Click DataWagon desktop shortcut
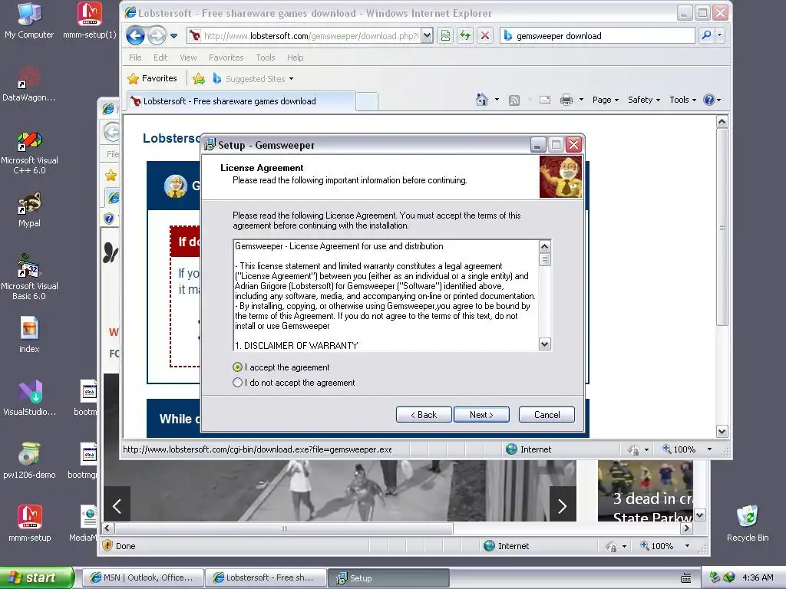Image resolution: width=786 pixels, height=589 pixels. (x=29, y=84)
